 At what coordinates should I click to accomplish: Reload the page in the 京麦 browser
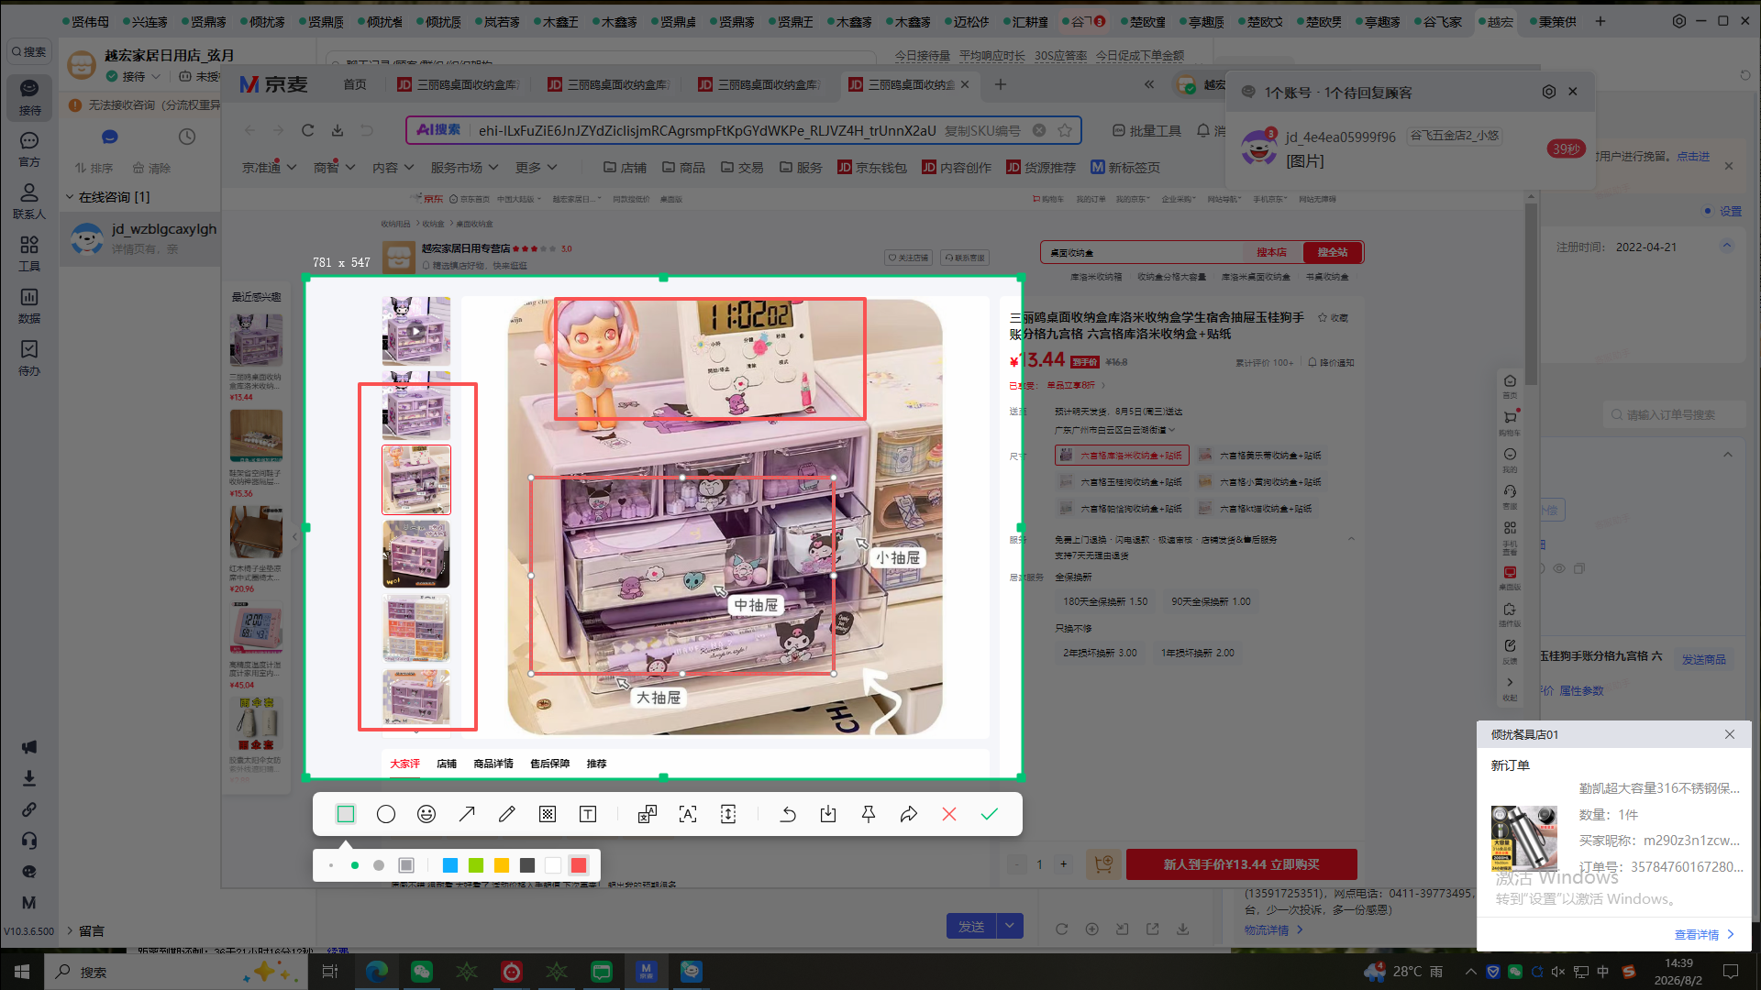[x=308, y=130]
